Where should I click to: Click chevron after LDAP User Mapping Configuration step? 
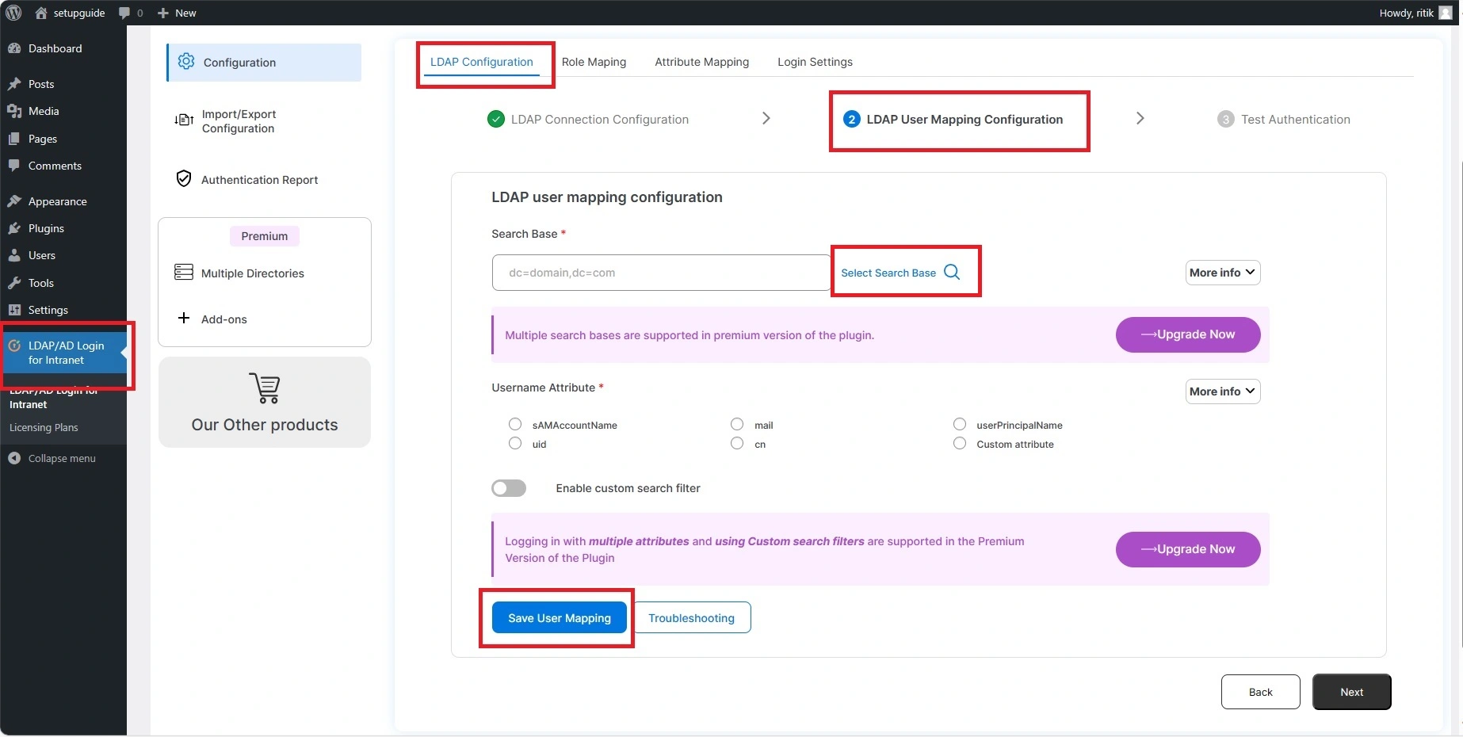[1140, 118]
